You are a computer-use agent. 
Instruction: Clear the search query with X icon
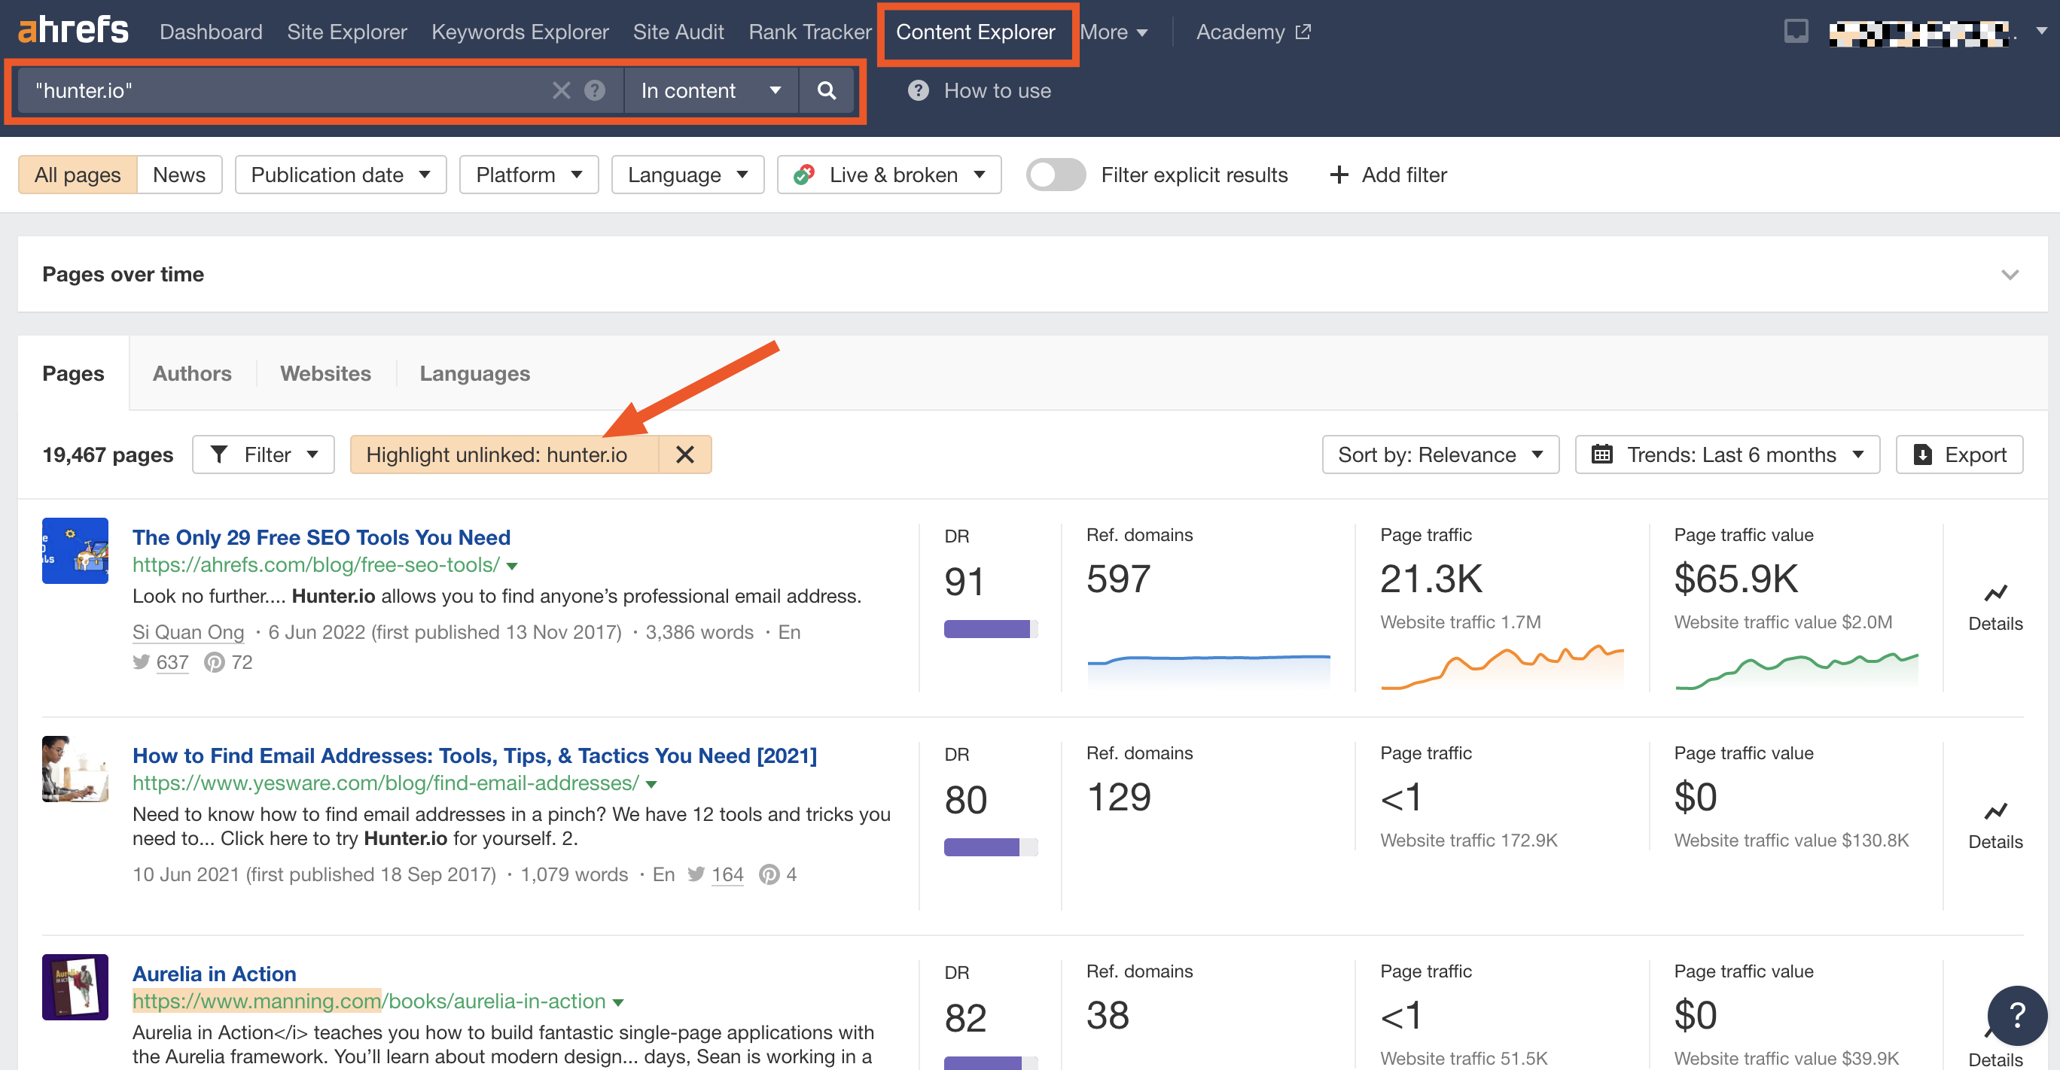[562, 90]
